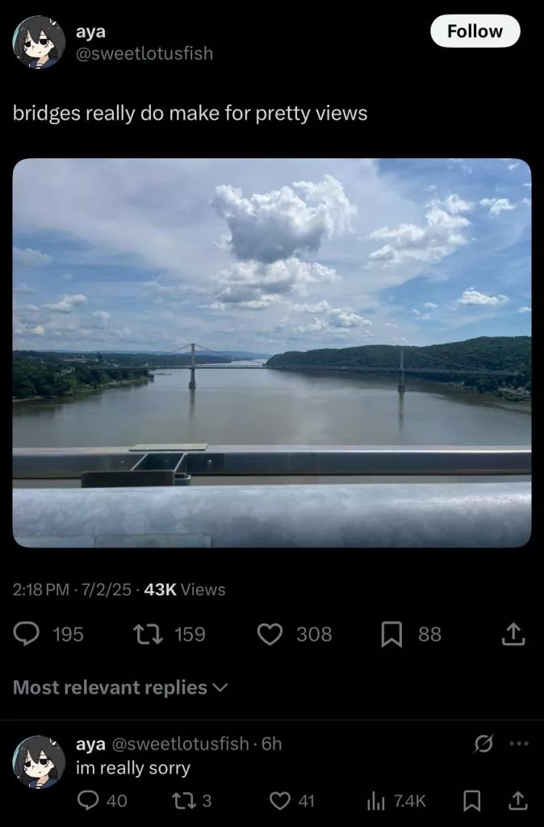Open aya's profile avatar at top
This screenshot has width=544, height=827.
click(39, 42)
